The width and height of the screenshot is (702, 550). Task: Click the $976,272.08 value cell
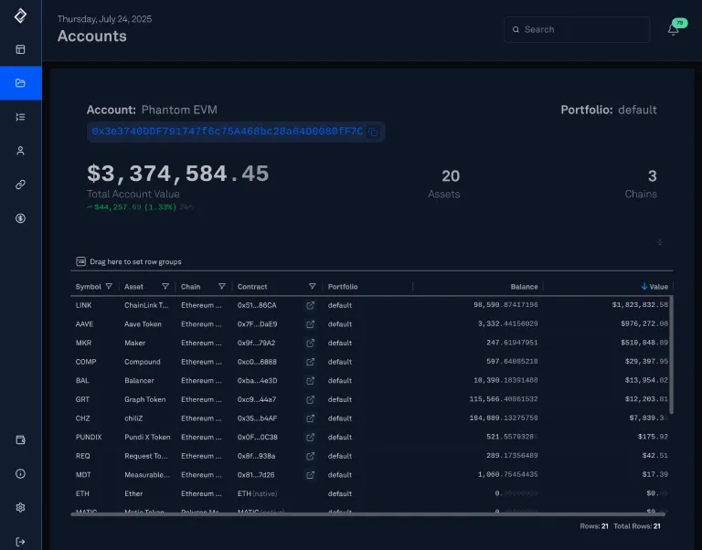(644, 323)
